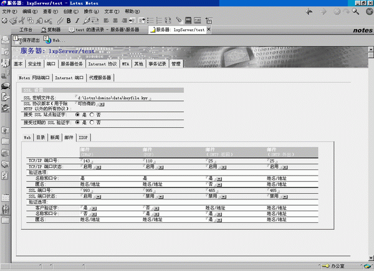Open the Mail bookmark in the sidebar
The height and width of the screenshot is (271, 374).
click(5, 40)
